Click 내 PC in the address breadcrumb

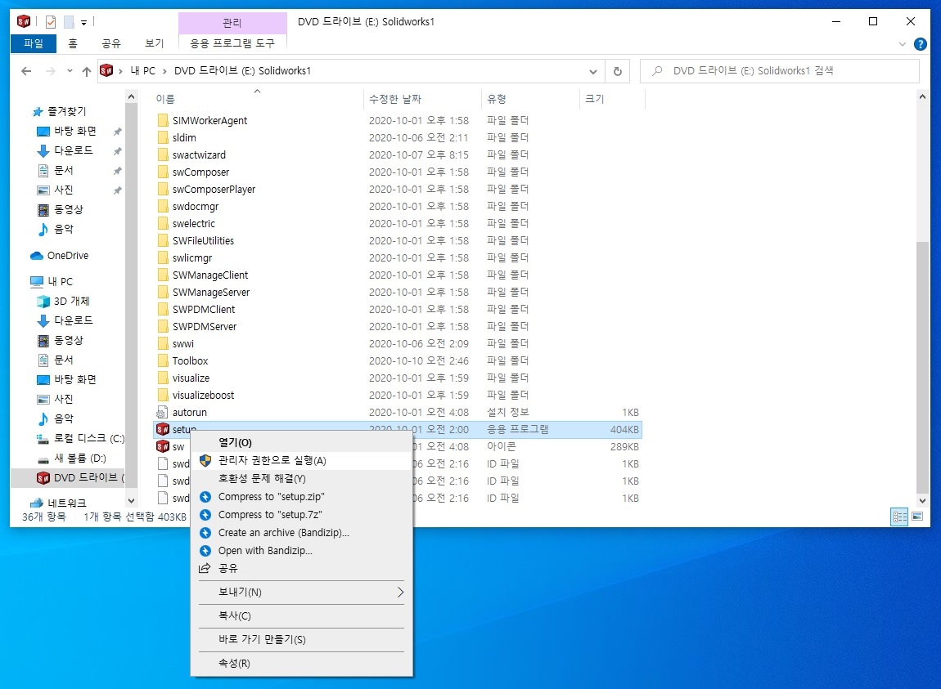click(x=143, y=71)
